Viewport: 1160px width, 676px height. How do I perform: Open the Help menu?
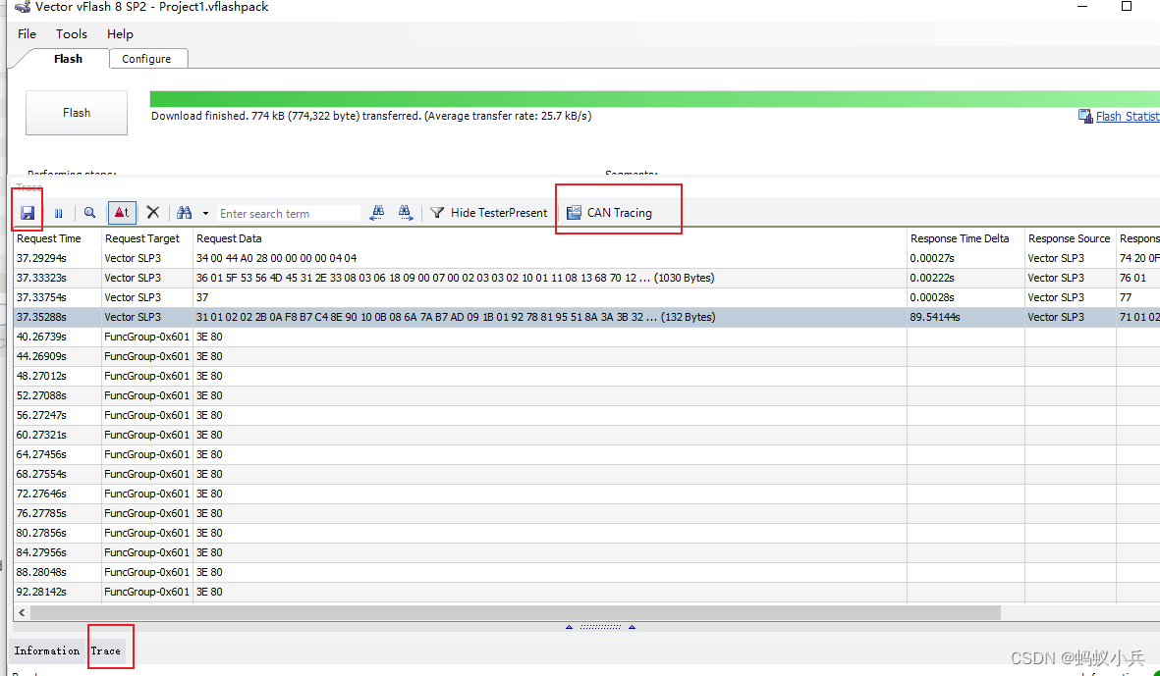coord(120,34)
